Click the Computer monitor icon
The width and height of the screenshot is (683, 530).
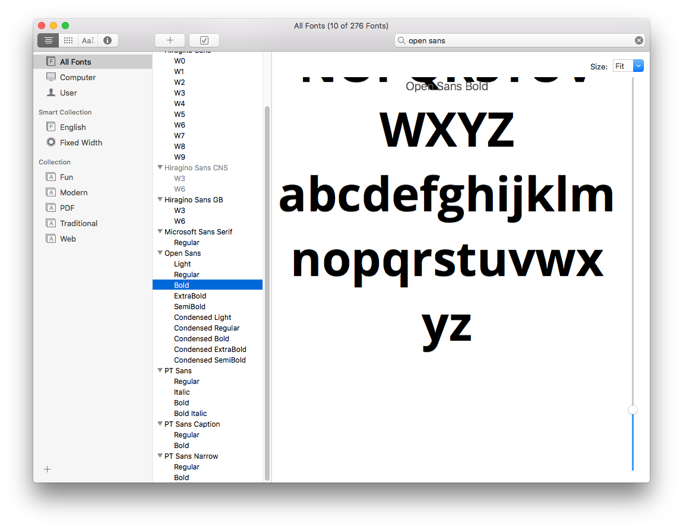[x=51, y=77]
